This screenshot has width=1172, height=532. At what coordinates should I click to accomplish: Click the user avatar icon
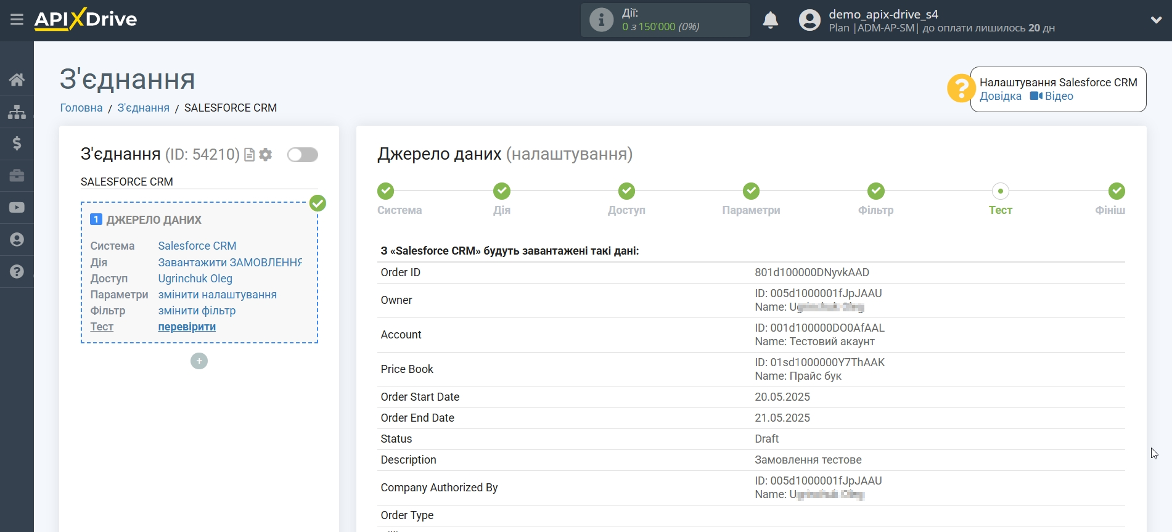point(809,20)
